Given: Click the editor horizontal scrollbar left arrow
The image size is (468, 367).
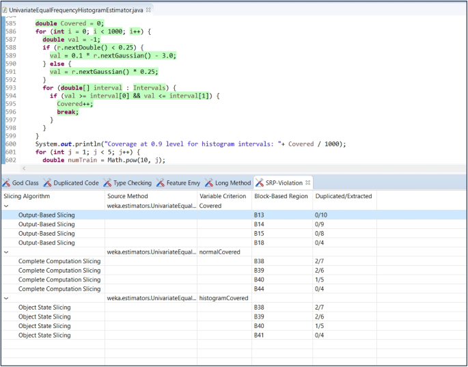Looking at the screenshot, I should pyautogui.click(x=25, y=168).
